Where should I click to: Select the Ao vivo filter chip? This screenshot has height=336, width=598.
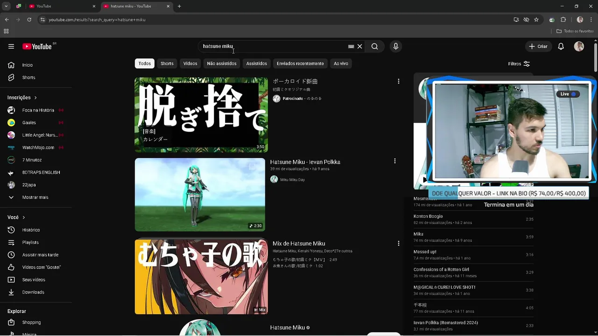pos(341,63)
